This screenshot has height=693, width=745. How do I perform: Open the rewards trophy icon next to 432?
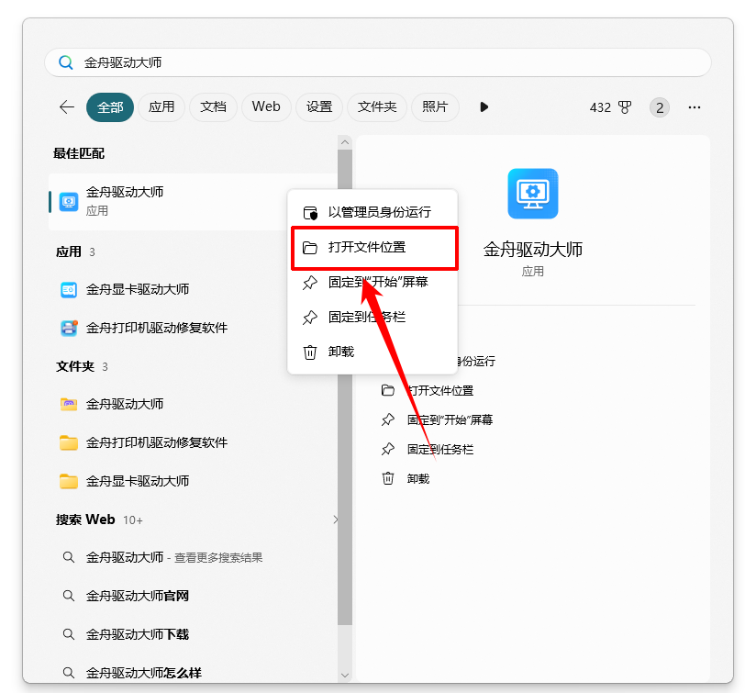pyautogui.click(x=625, y=107)
